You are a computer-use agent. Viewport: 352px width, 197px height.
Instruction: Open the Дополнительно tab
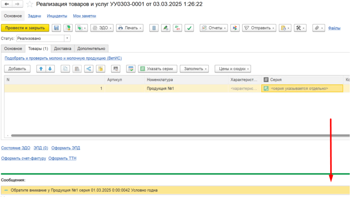(x=91, y=48)
